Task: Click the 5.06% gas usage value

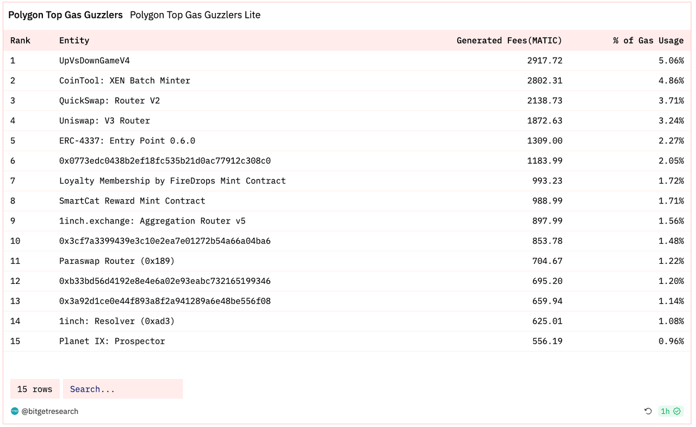Action: [x=671, y=60]
